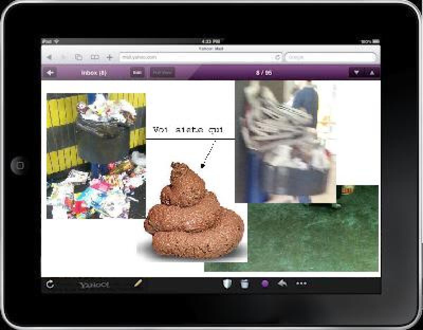The image size is (423, 330).
Task: Tap the Google search field
Action: pyautogui.click(x=331, y=57)
